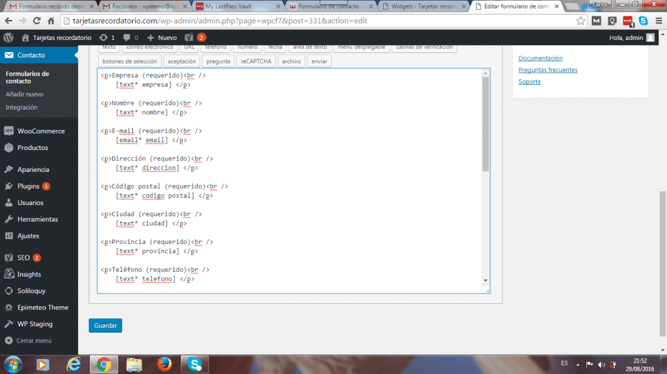Open the Herramientas menu
This screenshot has width=667, height=374.
coord(39,219)
